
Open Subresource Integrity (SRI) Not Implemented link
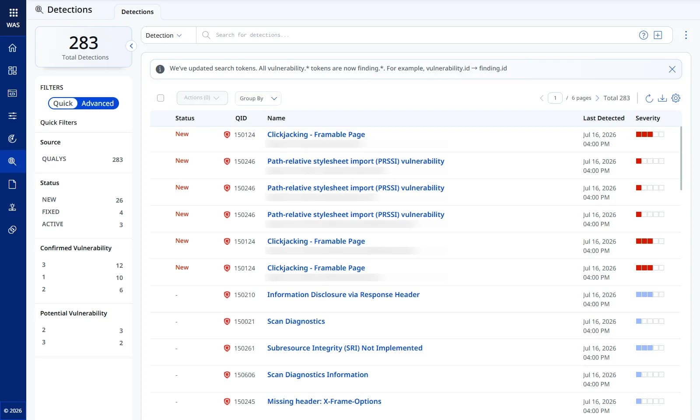(345, 348)
